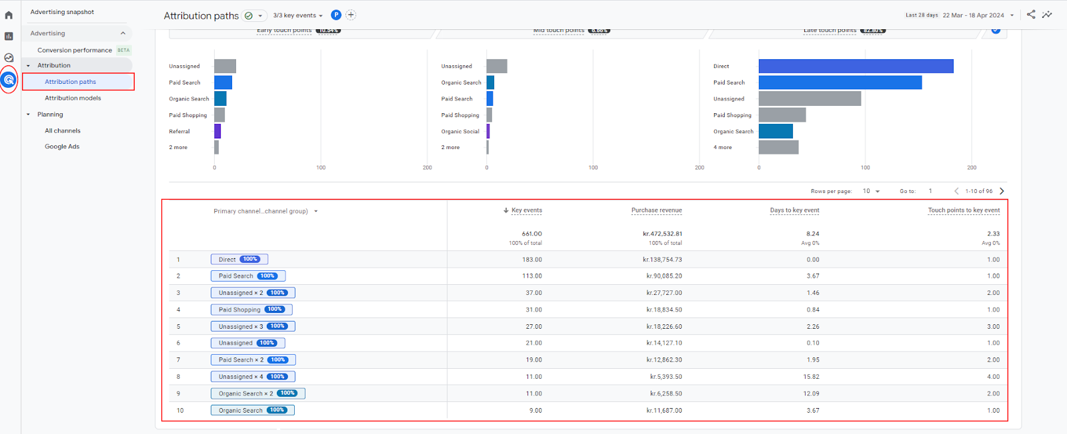Open the Rows per page dropdown
This screenshot has width=1067, height=434.
pos(871,191)
